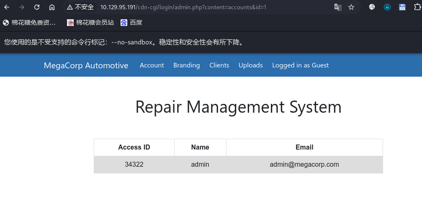The height and width of the screenshot is (217, 422).
Task: Focus the URL address bar
Action: pos(209,7)
